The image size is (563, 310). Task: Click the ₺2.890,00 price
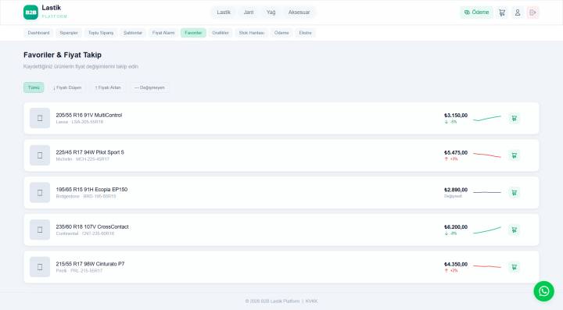(456, 190)
